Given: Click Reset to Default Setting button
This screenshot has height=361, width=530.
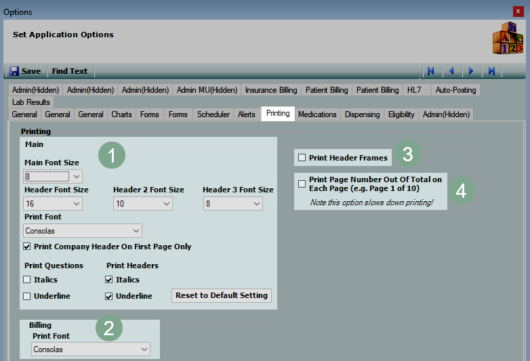Looking at the screenshot, I should pos(222,295).
